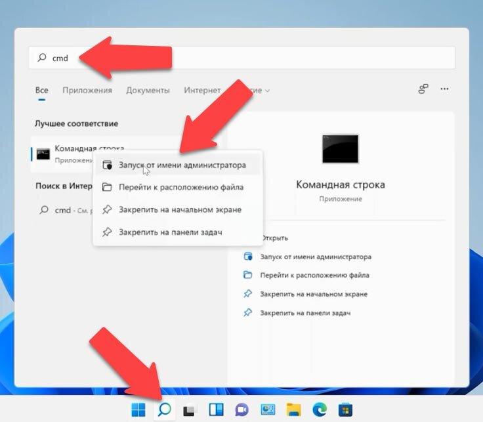
Task: Click shield icon in right pane actions
Action: (x=247, y=256)
